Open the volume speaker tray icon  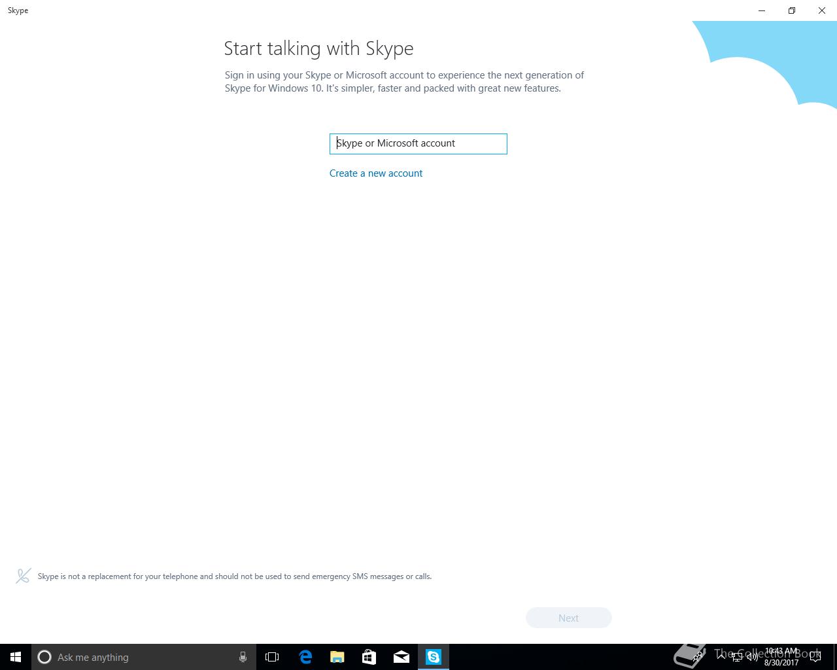(752, 657)
